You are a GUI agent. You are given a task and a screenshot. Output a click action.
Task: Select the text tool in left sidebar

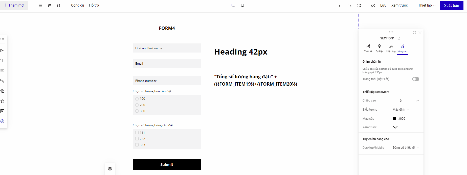pyautogui.click(x=3, y=61)
